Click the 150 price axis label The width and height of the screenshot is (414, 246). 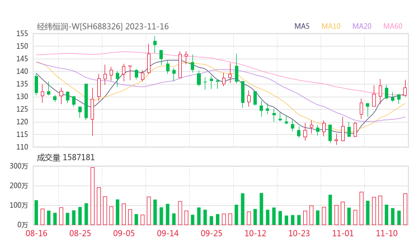pyautogui.click(x=22, y=46)
